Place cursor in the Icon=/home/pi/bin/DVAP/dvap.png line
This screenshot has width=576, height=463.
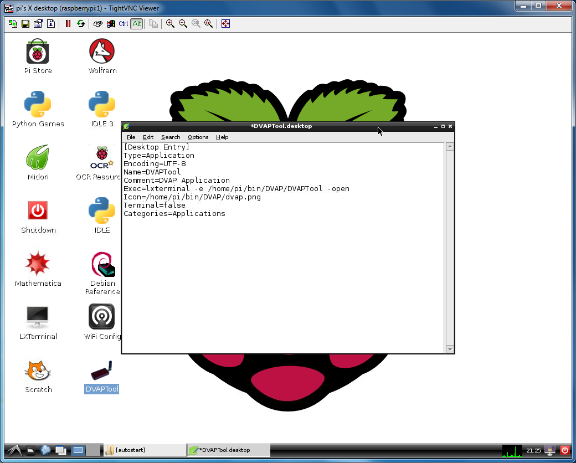[x=192, y=197]
